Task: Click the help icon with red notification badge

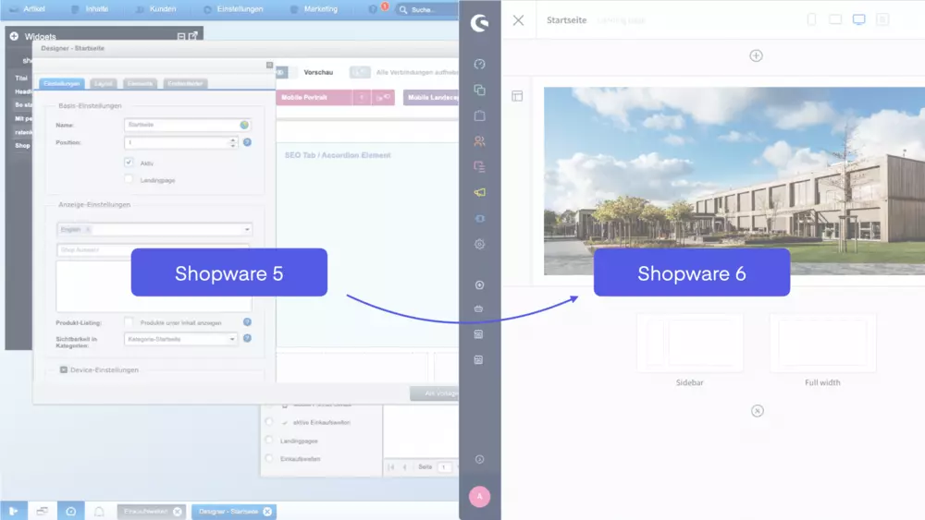Action: coord(375,9)
